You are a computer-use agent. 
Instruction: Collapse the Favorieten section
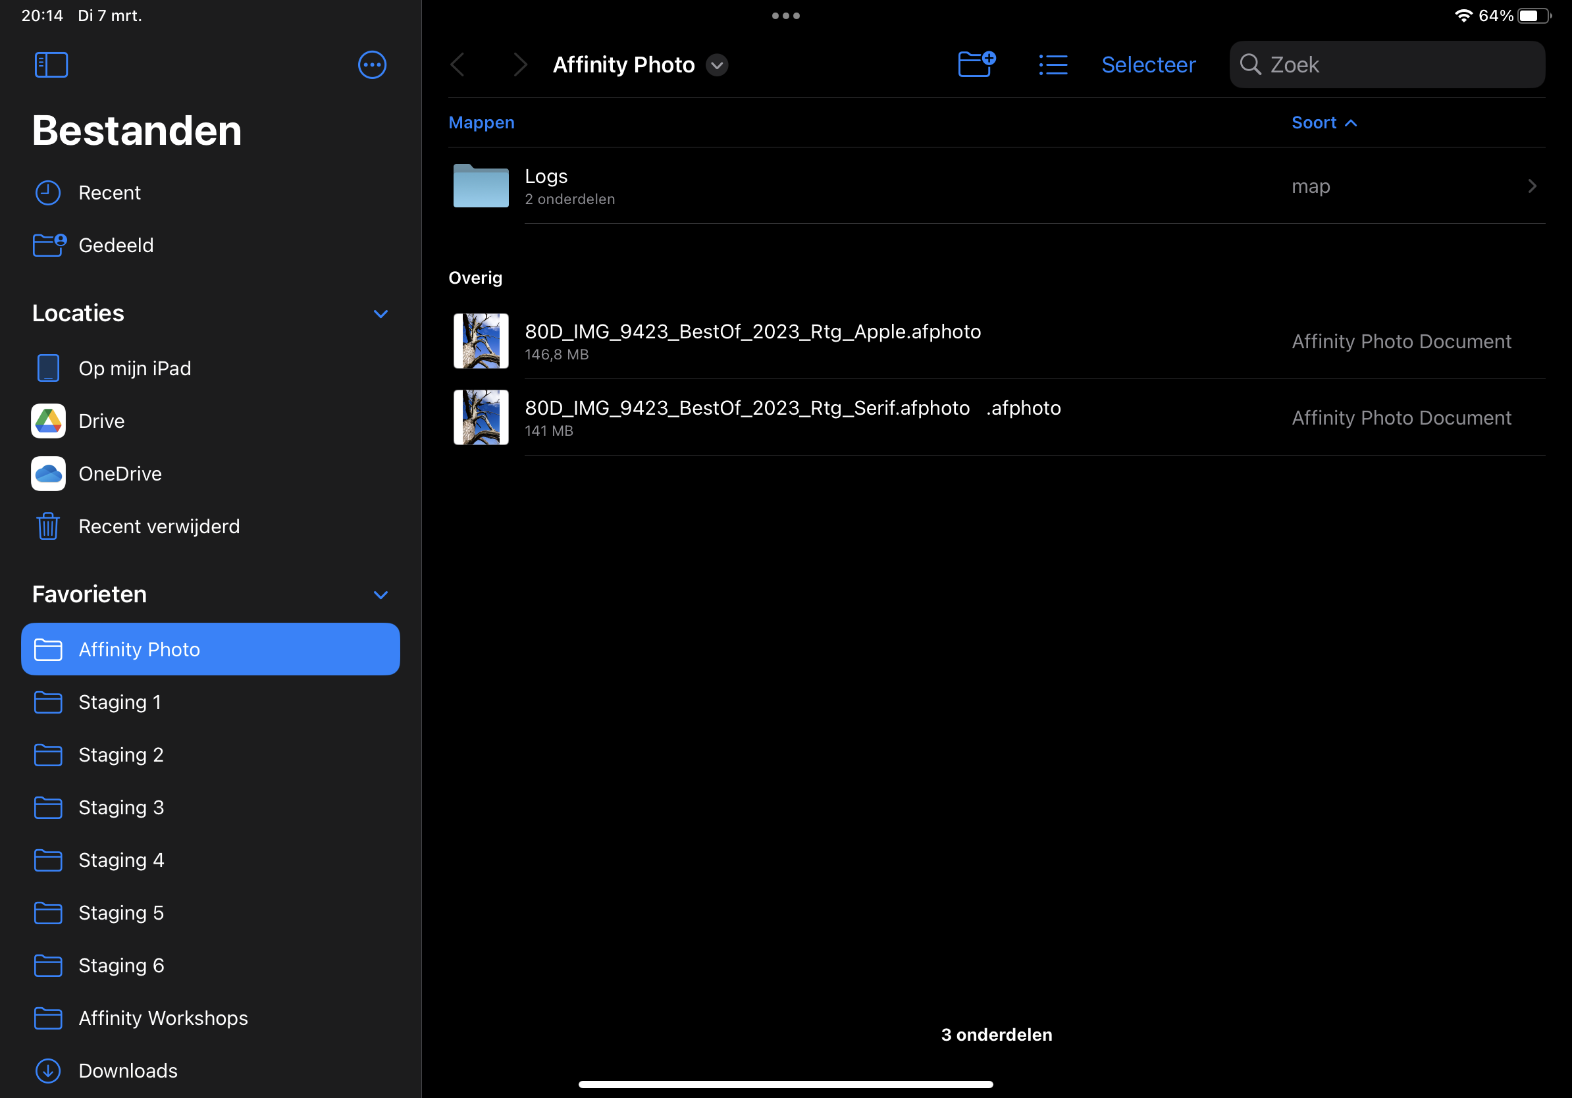tap(380, 595)
